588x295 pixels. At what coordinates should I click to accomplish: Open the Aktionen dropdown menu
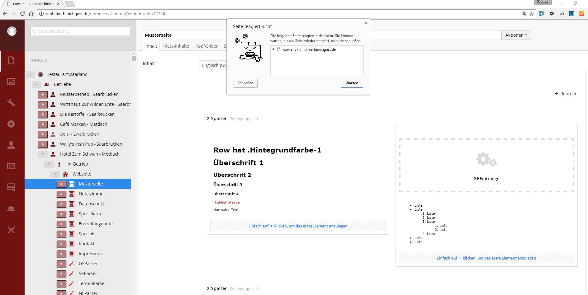[x=516, y=35]
